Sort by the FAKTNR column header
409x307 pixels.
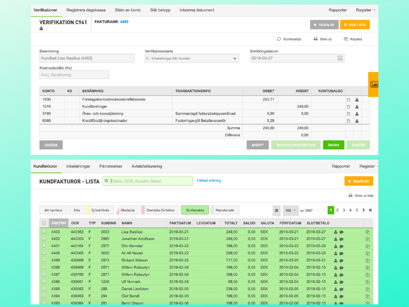pos(58,223)
